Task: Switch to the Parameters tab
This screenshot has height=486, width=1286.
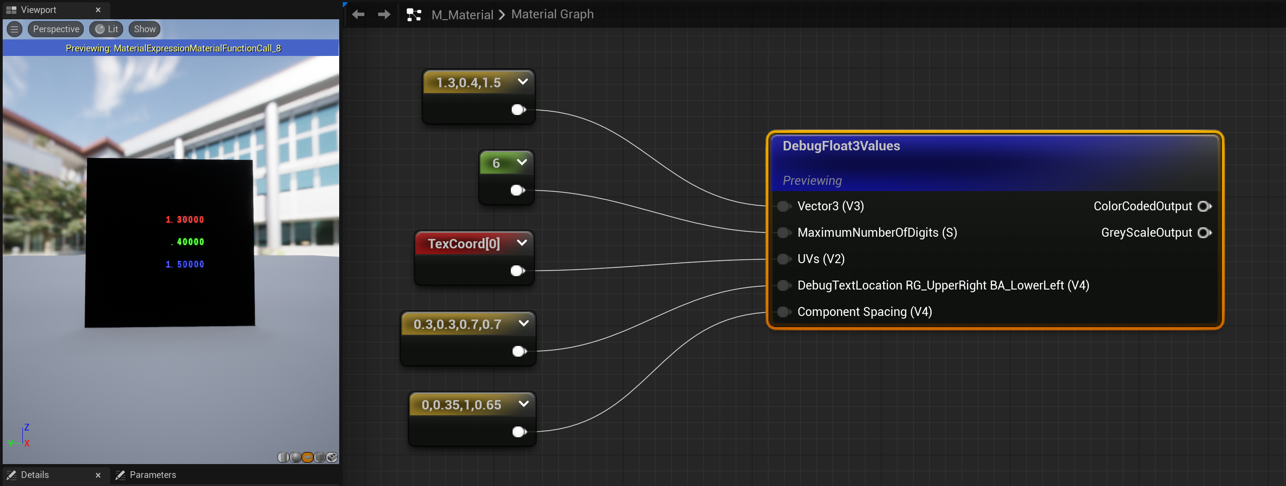Action: (152, 474)
